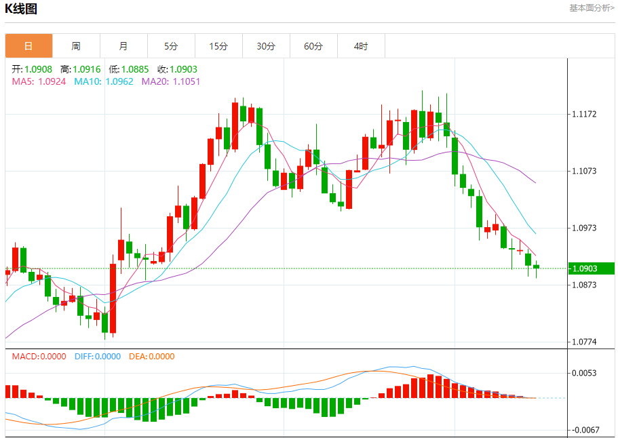This screenshot has height=438, width=618.
Task: Click the MA10: 1.0962 legend
Action: point(104,81)
